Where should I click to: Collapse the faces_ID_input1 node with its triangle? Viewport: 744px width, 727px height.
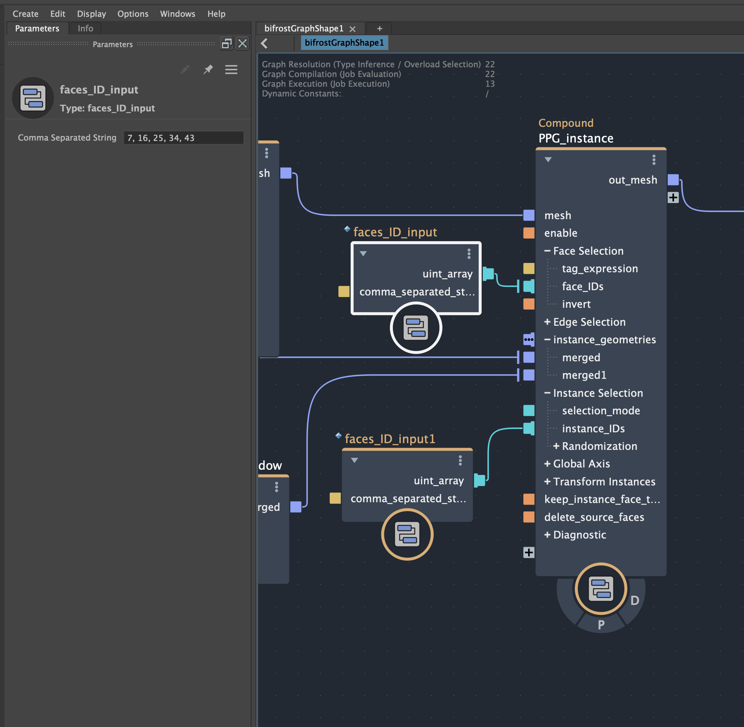pos(354,460)
